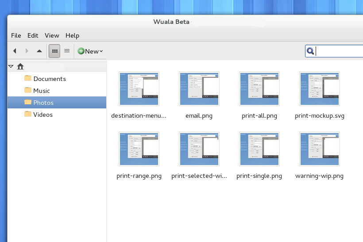363x242 pixels.
Task: Go up to the parent folder
Action: (39, 51)
